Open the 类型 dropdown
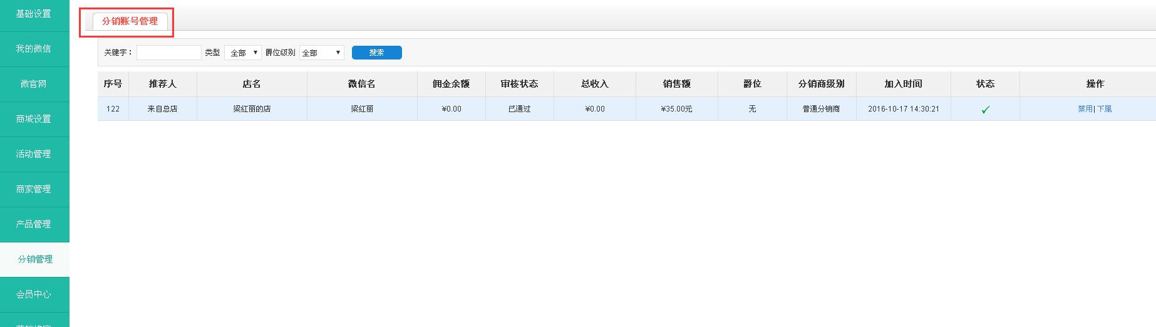Viewport: 1156px width, 327px height. tap(242, 53)
